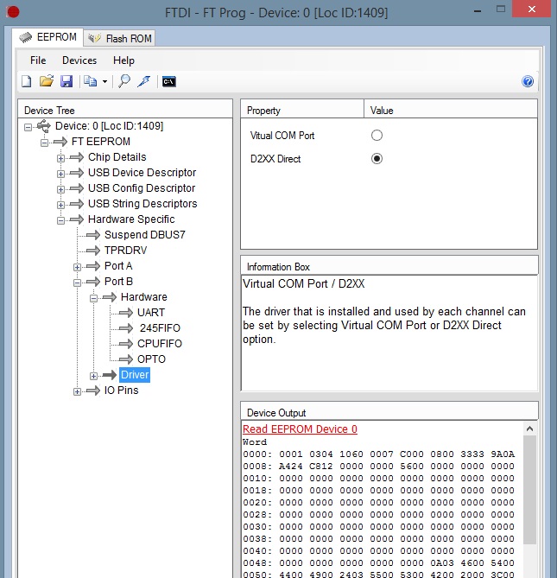Expand the Chip Details tree node
The width and height of the screenshot is (557, 578).
pos(61,157)
